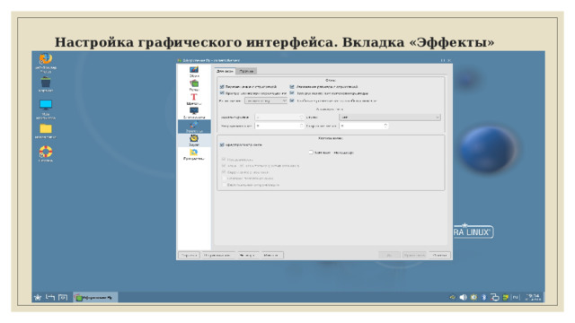
Task: Click the leftmost system tray icon
Action: click(x=453, y=297)
